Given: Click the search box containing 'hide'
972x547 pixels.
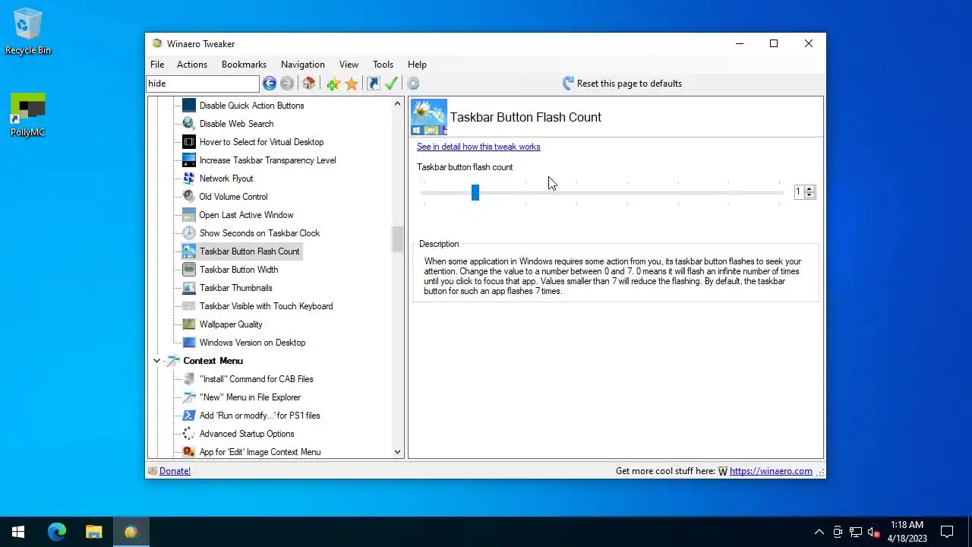Looking at the screenshot, I should (x=203, y=84).
